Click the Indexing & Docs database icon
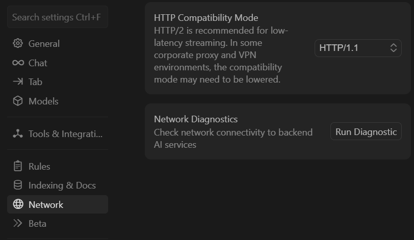The width and height of the screenshot is (414, 240). 18,185
